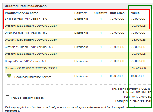153x112 pixels.
Task: Click the 'Subtotal: 167.99 USD' line
Action: (137, 93)
